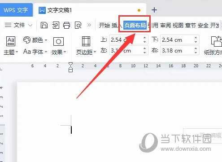Open the 插入 ribbon tab
222x162 pixels.
coord(117,25)
